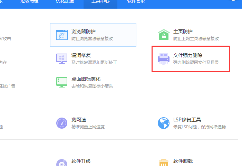Switch to the 优化加速 tab
The image size is (242, 166).
pyautogui.click(x=65, y=1)
